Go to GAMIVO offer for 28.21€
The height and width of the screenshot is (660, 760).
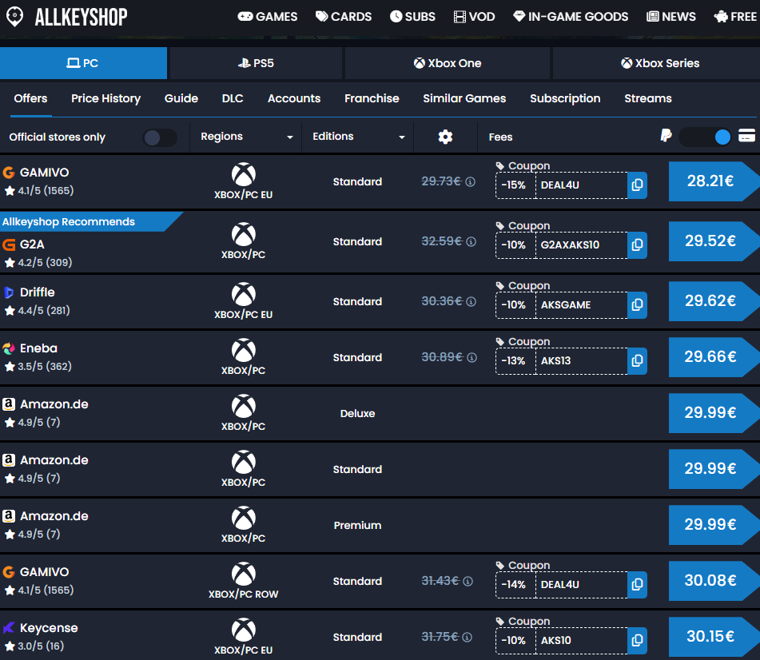pos(710,181)
